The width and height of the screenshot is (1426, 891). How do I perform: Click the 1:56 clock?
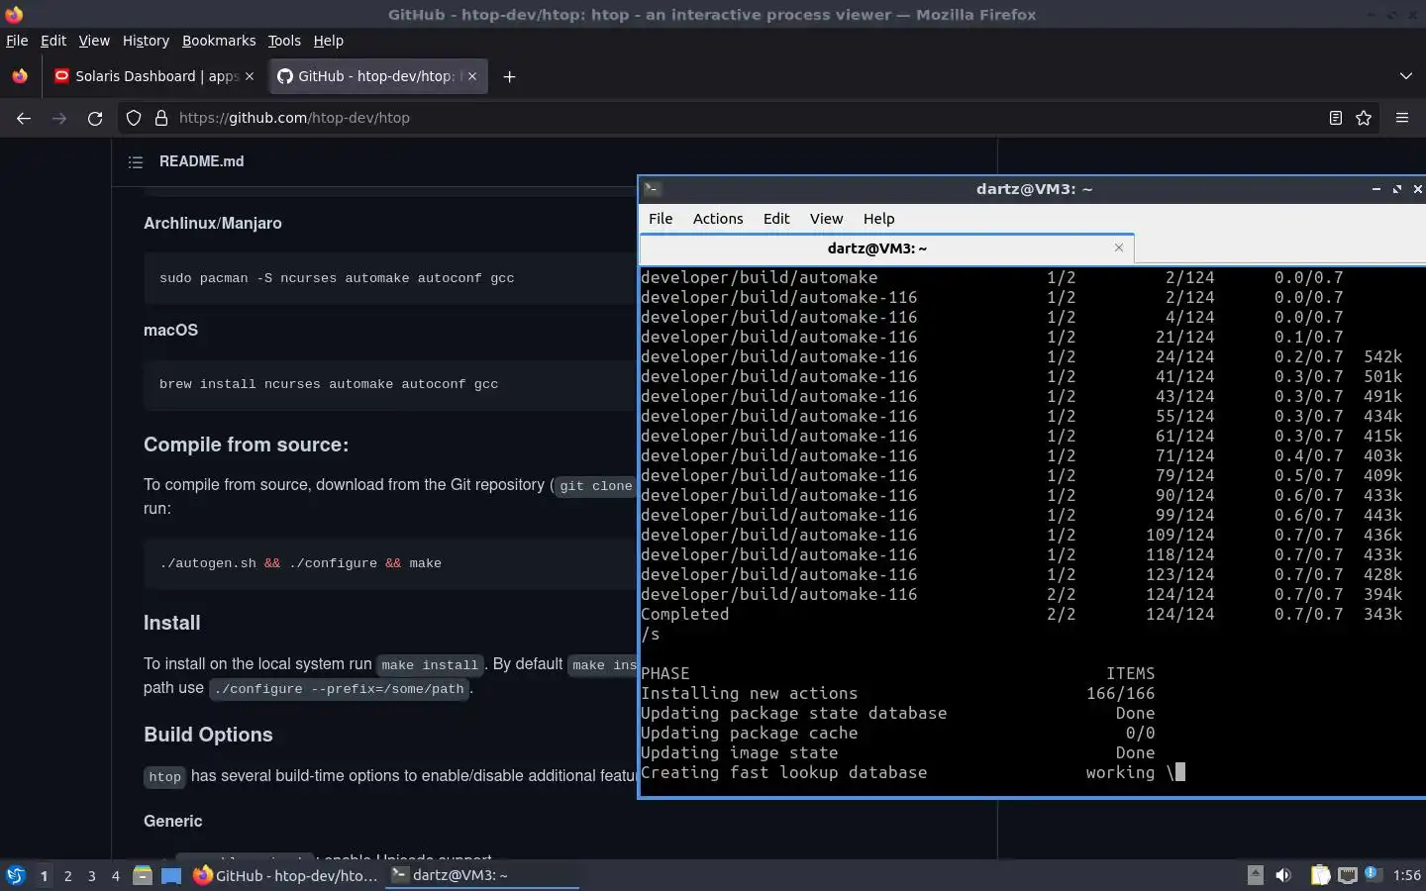pos(1406,875)
